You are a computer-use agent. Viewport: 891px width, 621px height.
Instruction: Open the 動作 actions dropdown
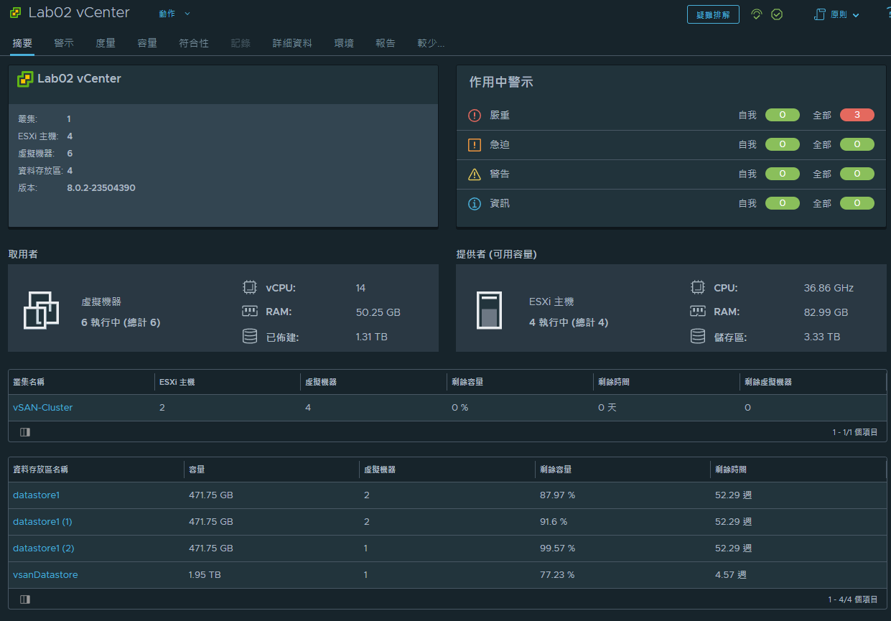coord(174,14)
